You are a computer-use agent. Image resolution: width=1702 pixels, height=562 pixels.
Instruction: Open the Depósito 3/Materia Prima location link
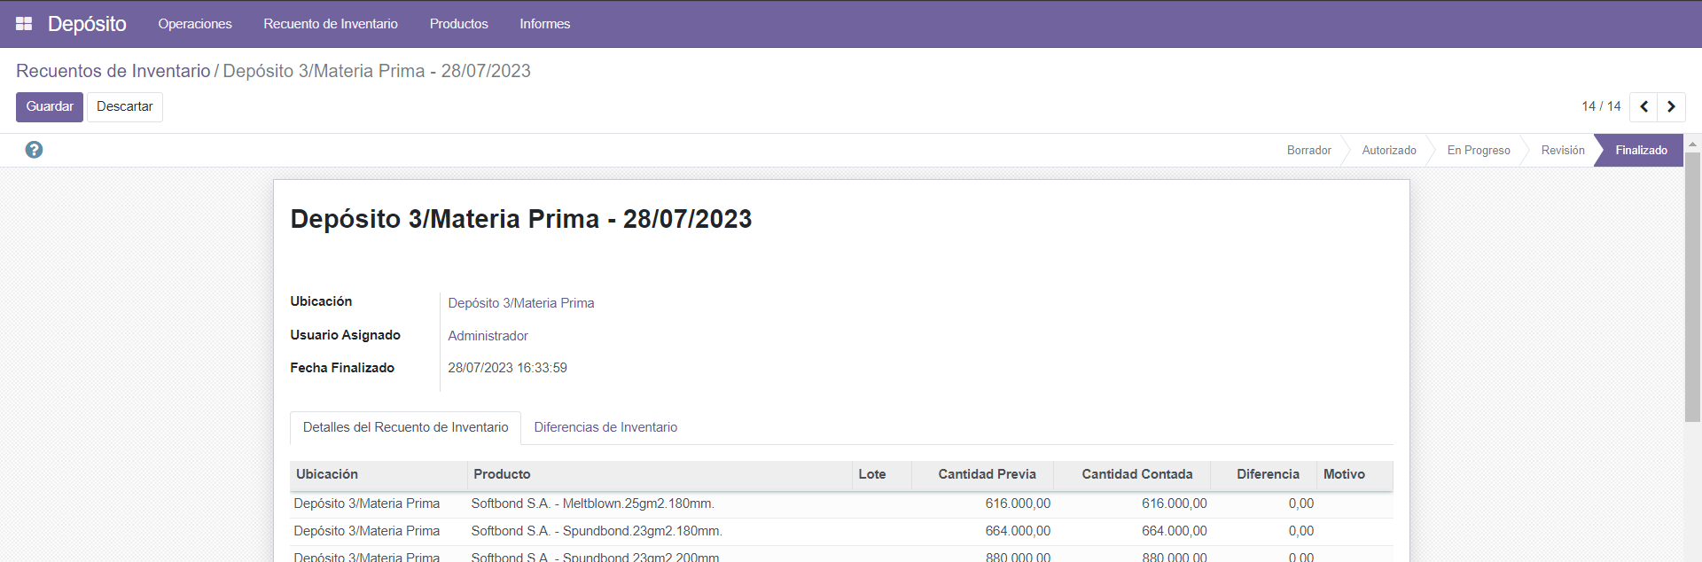521,303
